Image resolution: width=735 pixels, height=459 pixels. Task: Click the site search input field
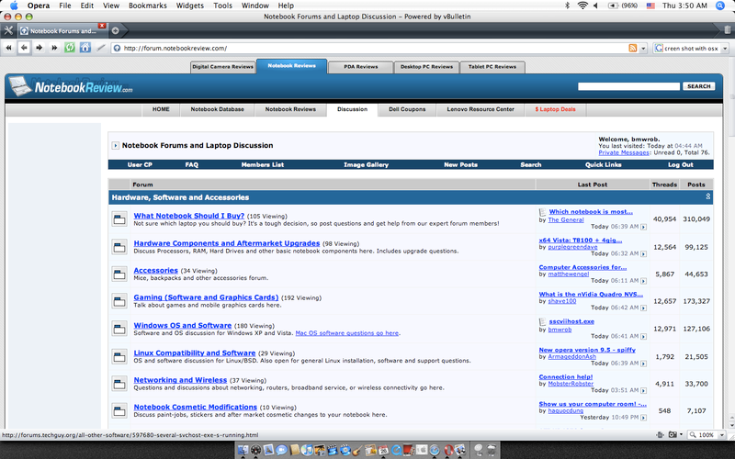coord(628,86)
